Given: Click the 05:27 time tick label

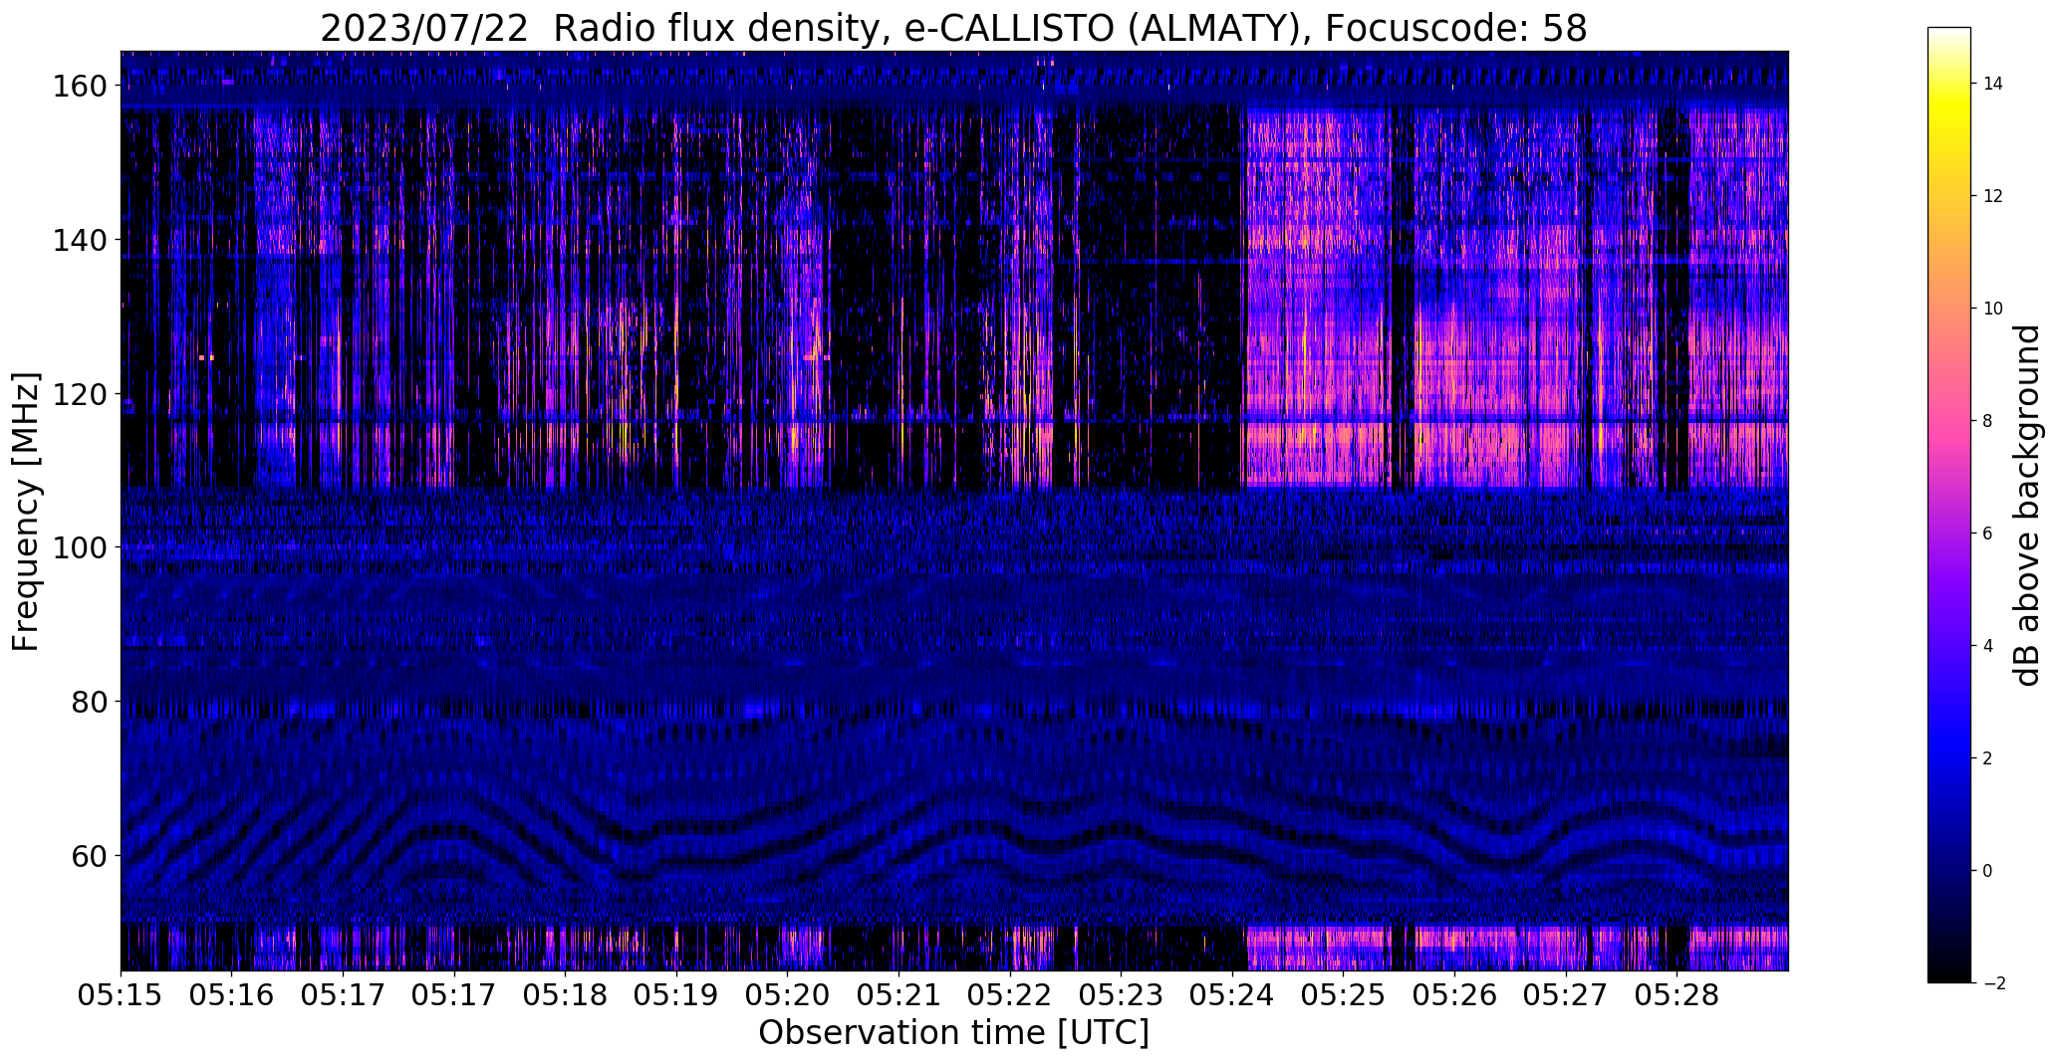Looking at the screenshot, I should point(1566,995).
